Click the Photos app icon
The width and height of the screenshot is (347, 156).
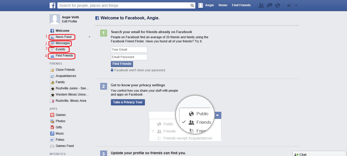52,121
